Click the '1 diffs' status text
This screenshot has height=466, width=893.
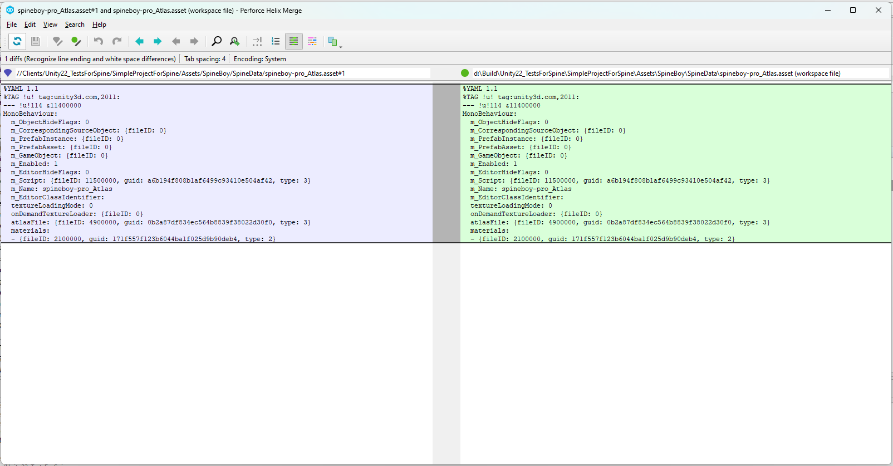coord(90,59)
